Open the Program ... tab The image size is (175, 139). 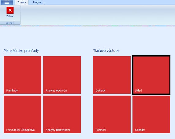click(39, 2)
